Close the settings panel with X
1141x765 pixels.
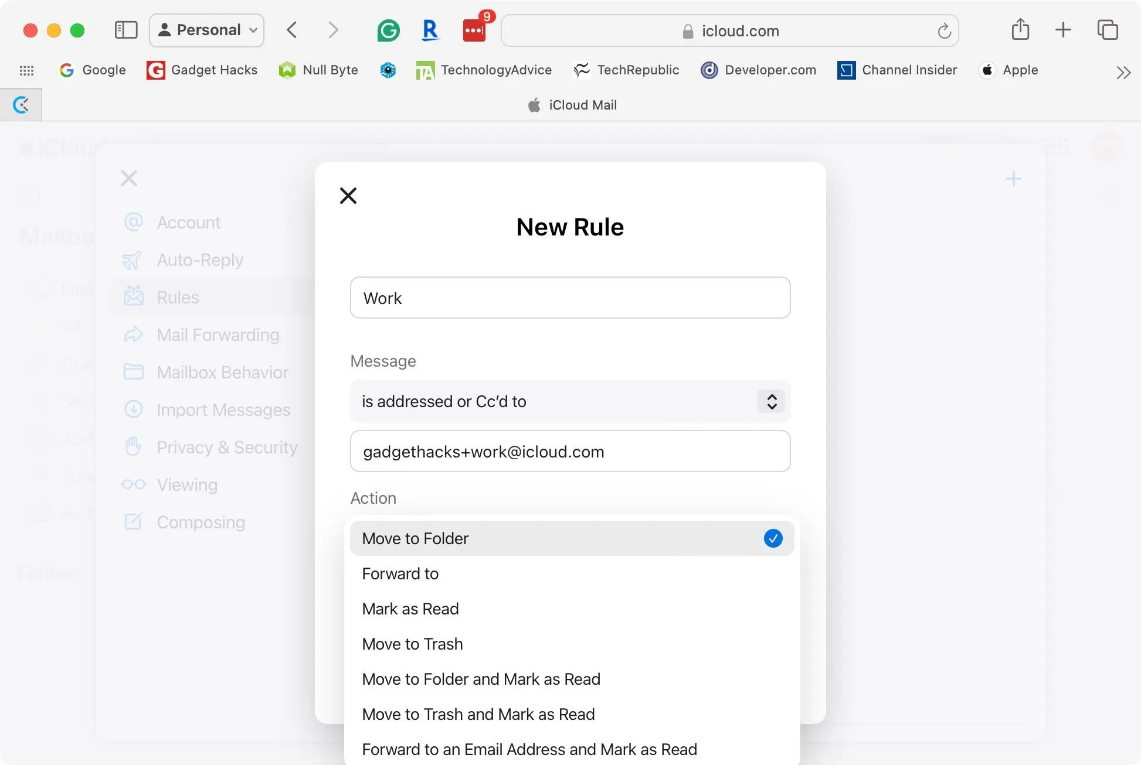tap(129, 178)
